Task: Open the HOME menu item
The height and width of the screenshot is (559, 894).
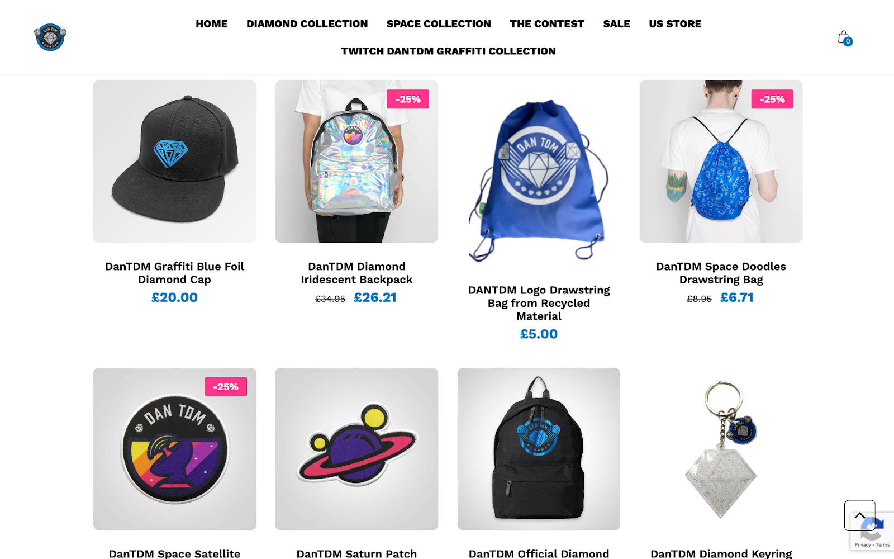Action: click(212, 24)
